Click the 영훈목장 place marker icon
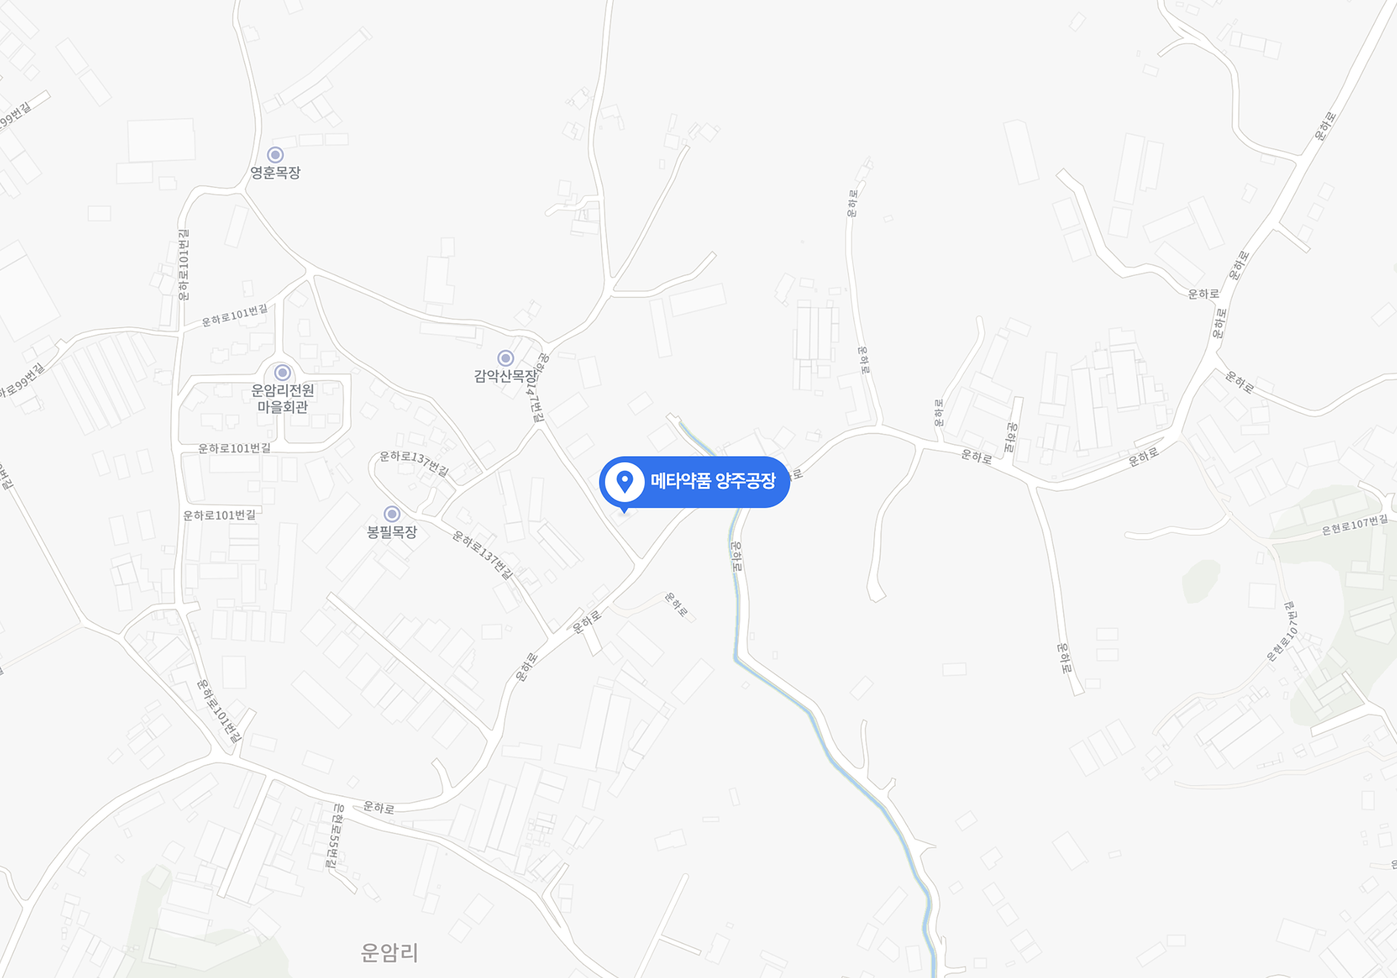Screen dimensions: 1397x978 click(x=275, y=155)
